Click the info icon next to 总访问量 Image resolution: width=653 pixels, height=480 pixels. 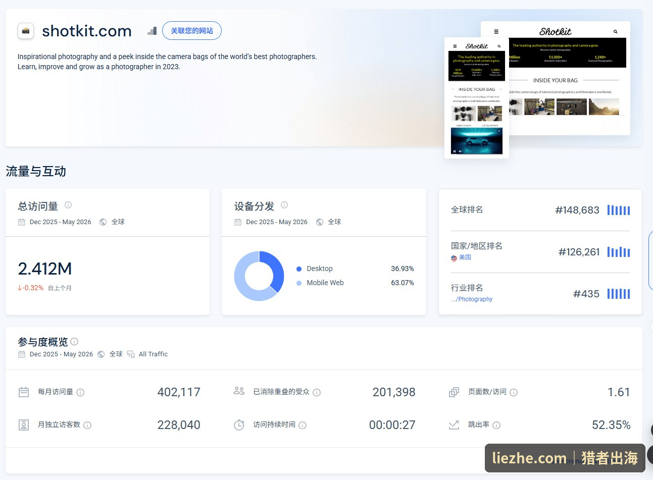68,205
